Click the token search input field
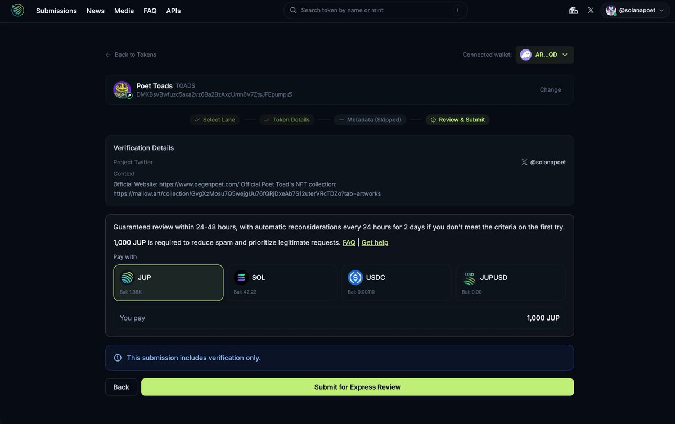 click(376, 10)
